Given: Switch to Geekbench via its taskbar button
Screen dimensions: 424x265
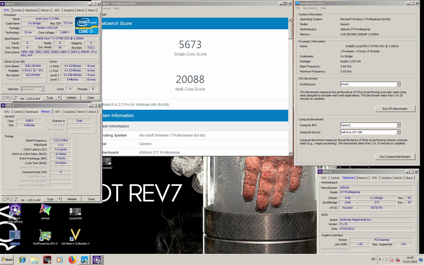Looking at the screenshot, I should click(x=85, y=260).
